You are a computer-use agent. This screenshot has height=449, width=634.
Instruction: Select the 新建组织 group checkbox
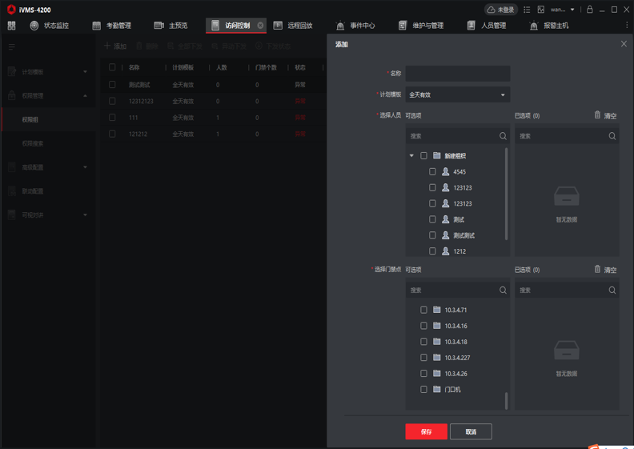point(424,156)
